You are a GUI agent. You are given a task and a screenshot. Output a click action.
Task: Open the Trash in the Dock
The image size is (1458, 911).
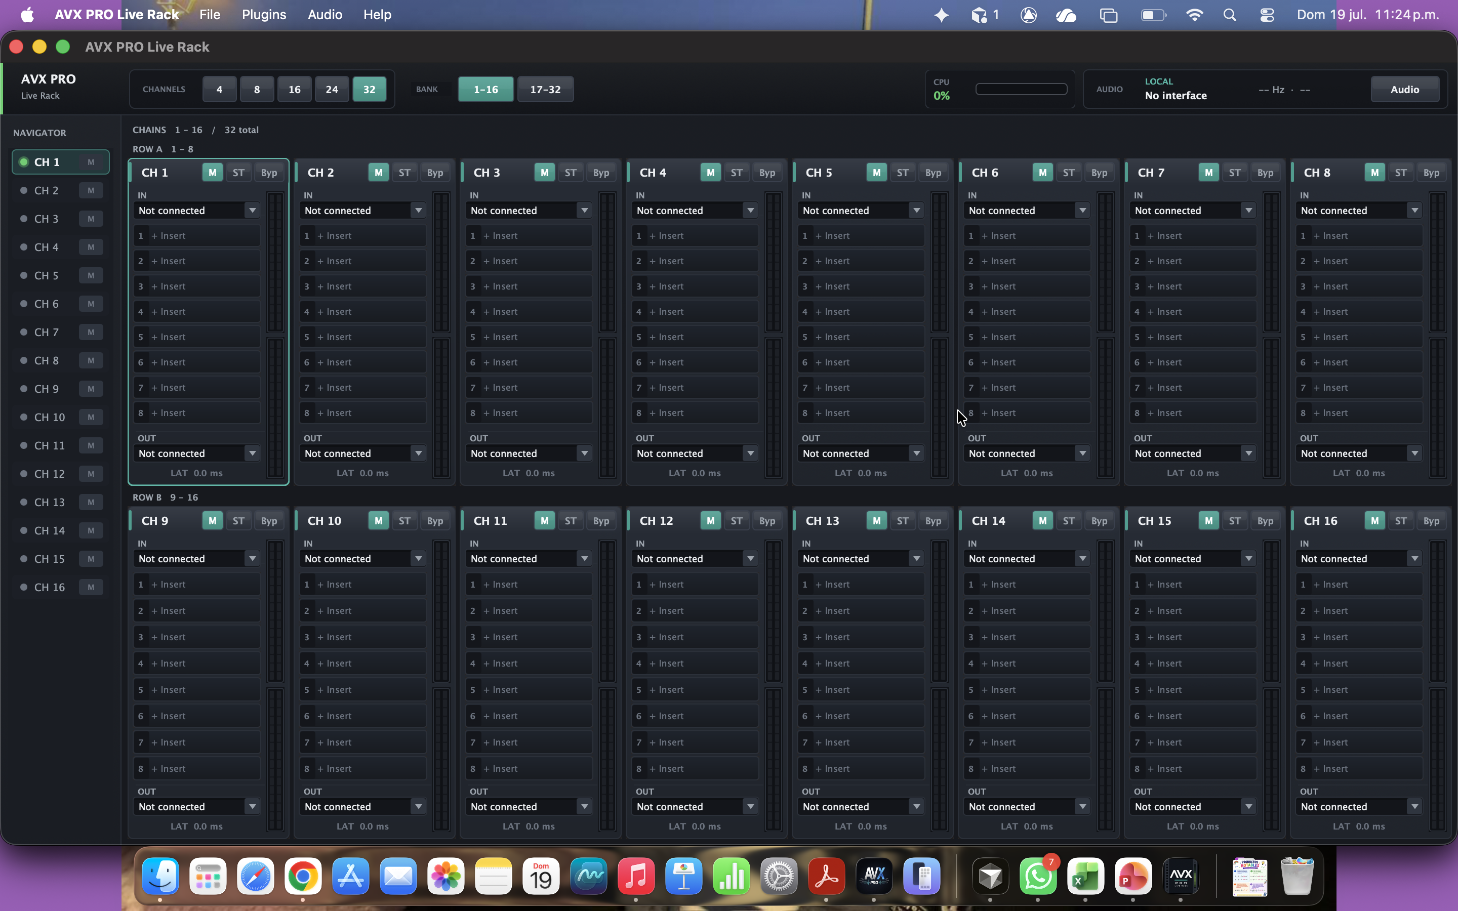click(1297, 876)
